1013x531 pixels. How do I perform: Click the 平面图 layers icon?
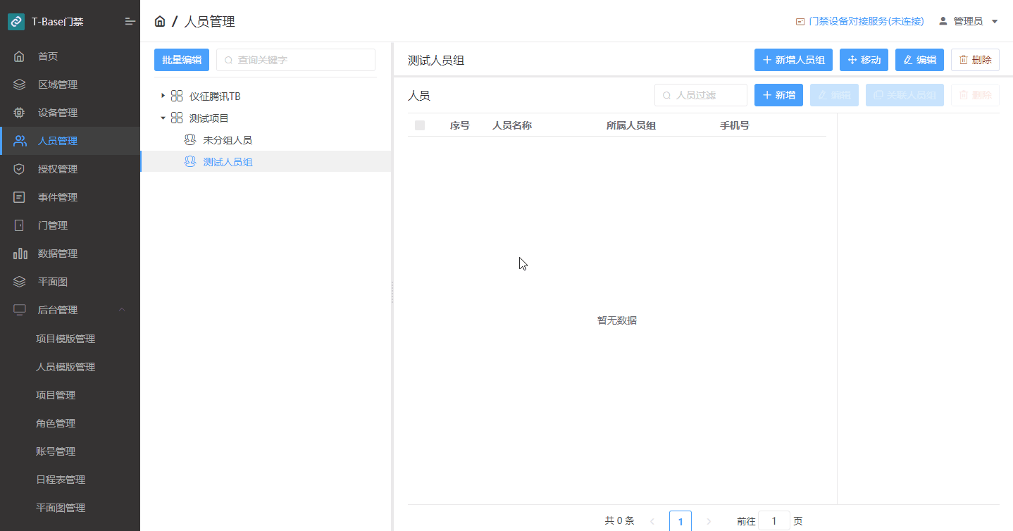(20, 282)
